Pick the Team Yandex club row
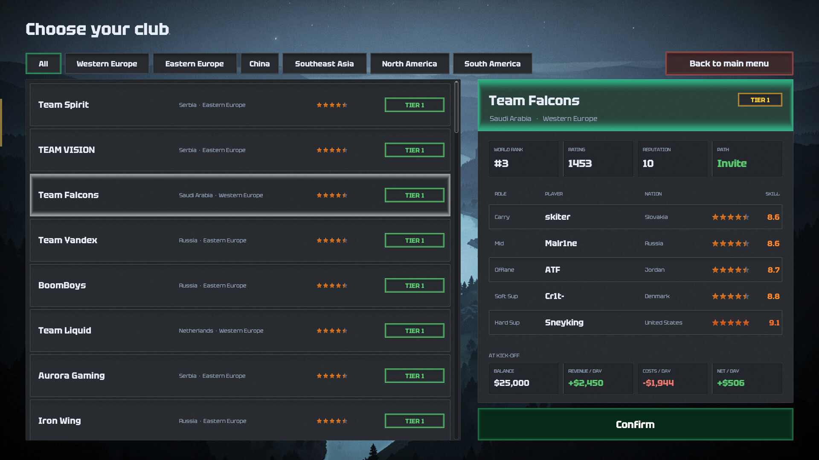Screen dimensions: 819x460 click(240, 240)
